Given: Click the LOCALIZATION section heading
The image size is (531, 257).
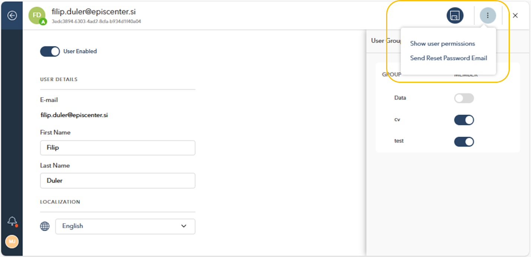Looking at the screenshot, I should [x=60, y=202].
